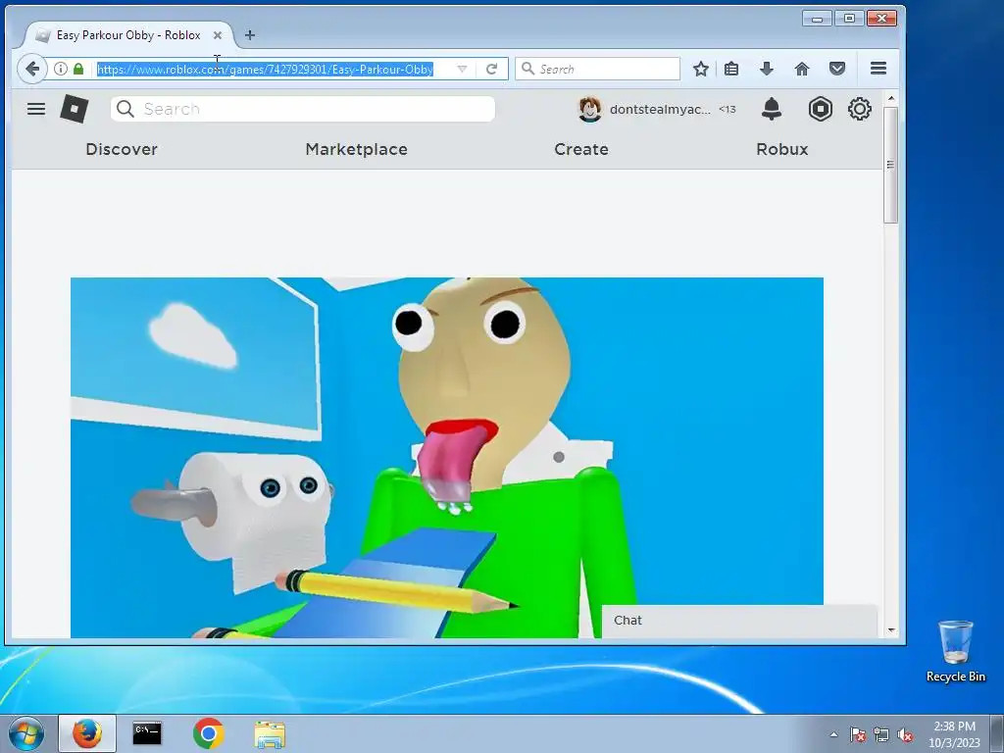Open the dontstealmyac... username link
1004x753 pixels.
pyautogui.click(x=660, y=110)
